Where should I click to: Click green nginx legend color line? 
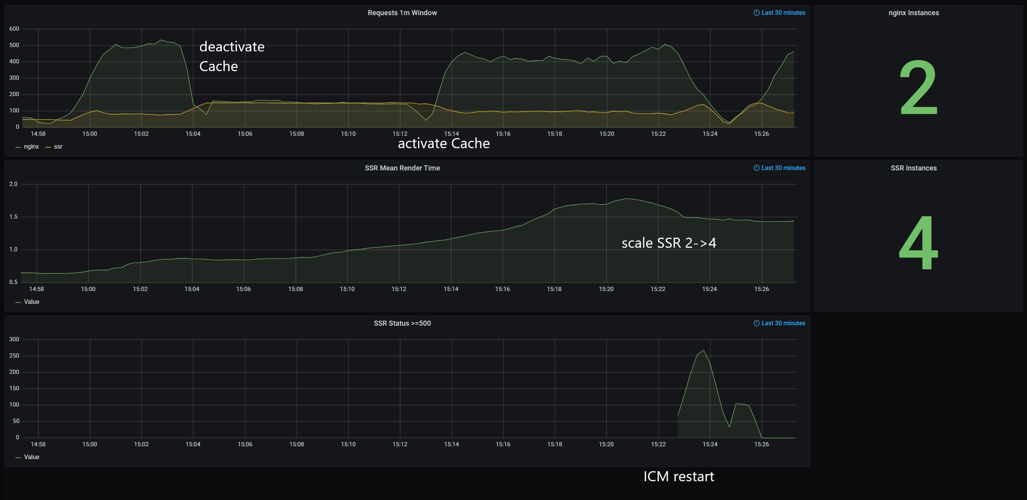tap(18, 147)
